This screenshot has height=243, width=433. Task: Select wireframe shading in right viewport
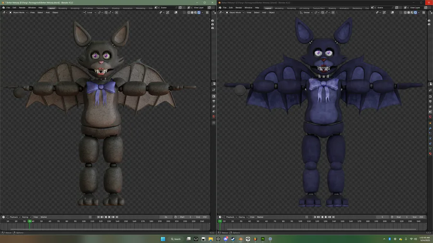(405, 12)
